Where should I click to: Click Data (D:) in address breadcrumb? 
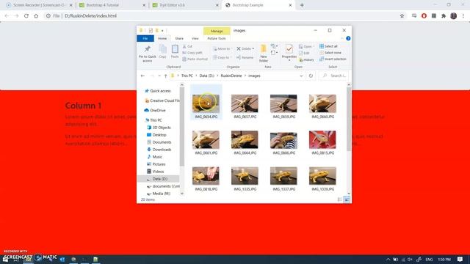[x=207, y=76]
